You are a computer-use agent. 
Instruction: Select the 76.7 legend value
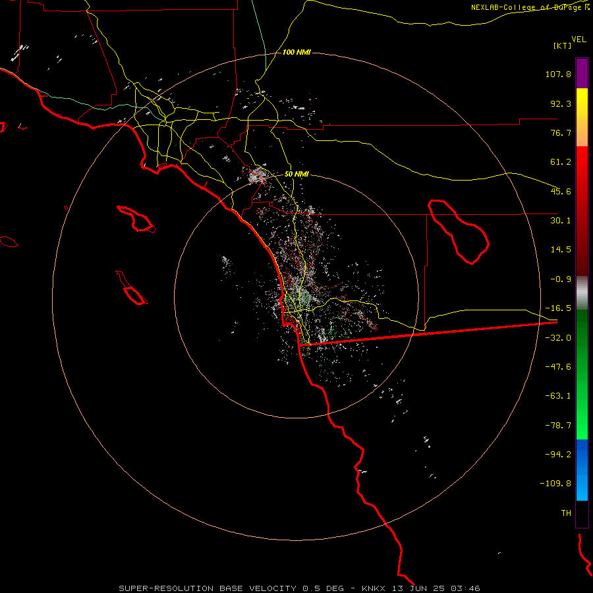(x=561, y=132)
